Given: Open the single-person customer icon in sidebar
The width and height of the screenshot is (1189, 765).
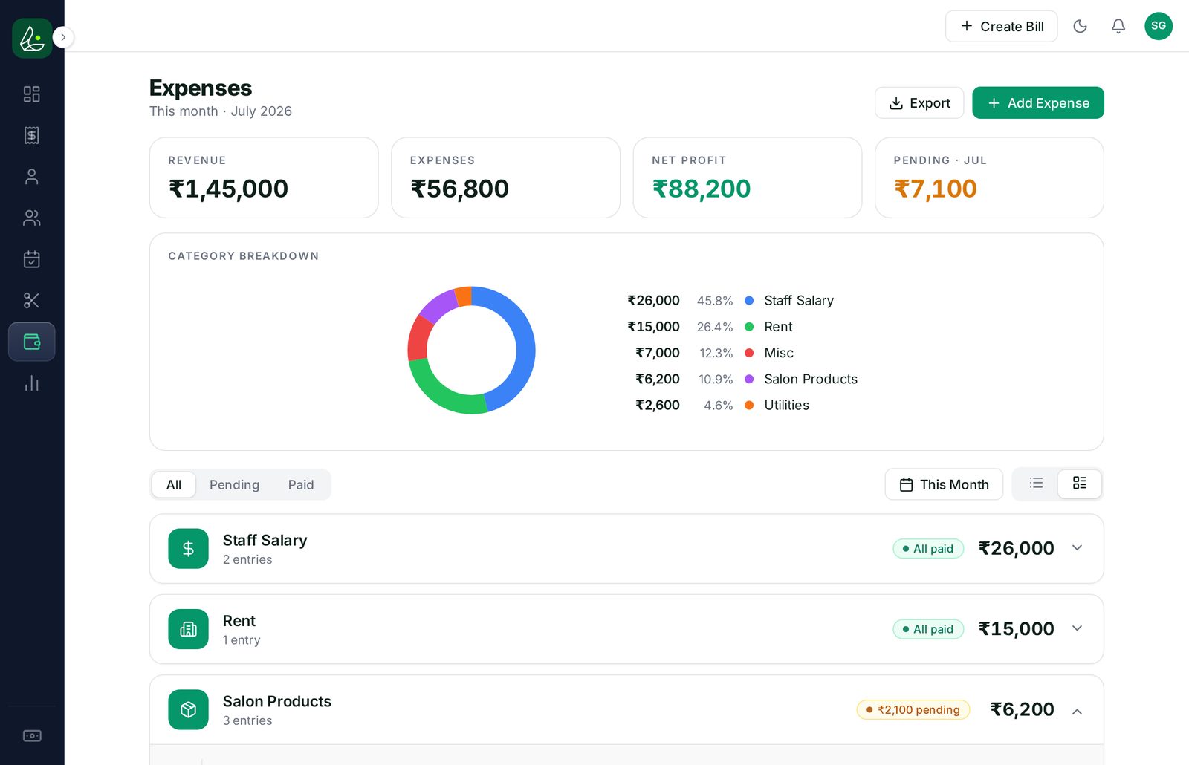Looking at the screenshot, I should point(31,177).
